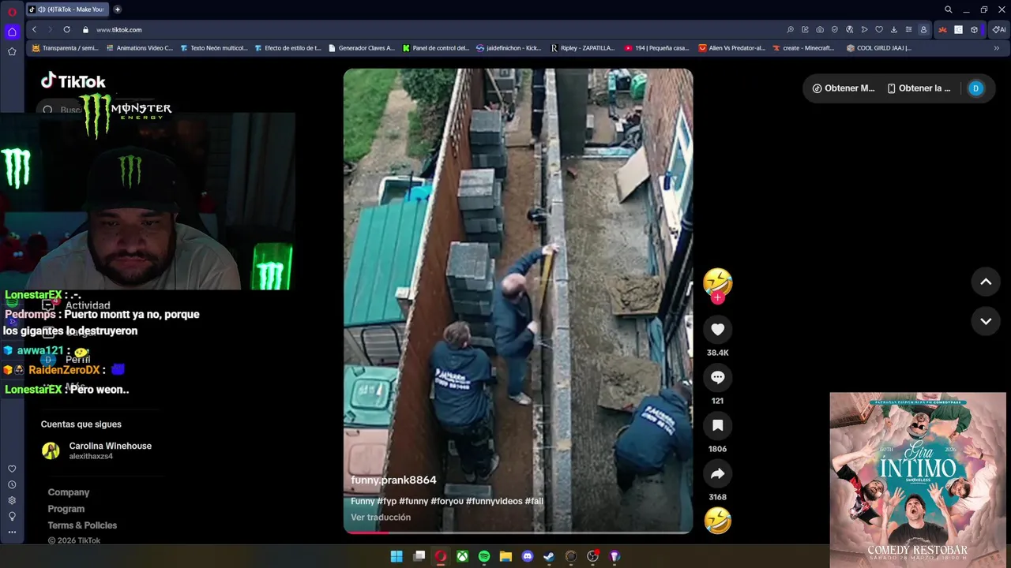The width and height of the screenshot is (1011, 568).
Task: Open Discord from the taskbar
Action: pyautogui.click(x=528, y=556)
